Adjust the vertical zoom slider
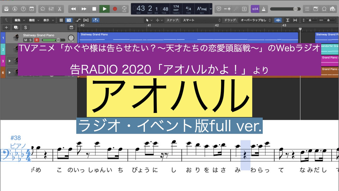The width and height of the screenshot is (339, 191). pyautogui.click(x=310, y=20)
